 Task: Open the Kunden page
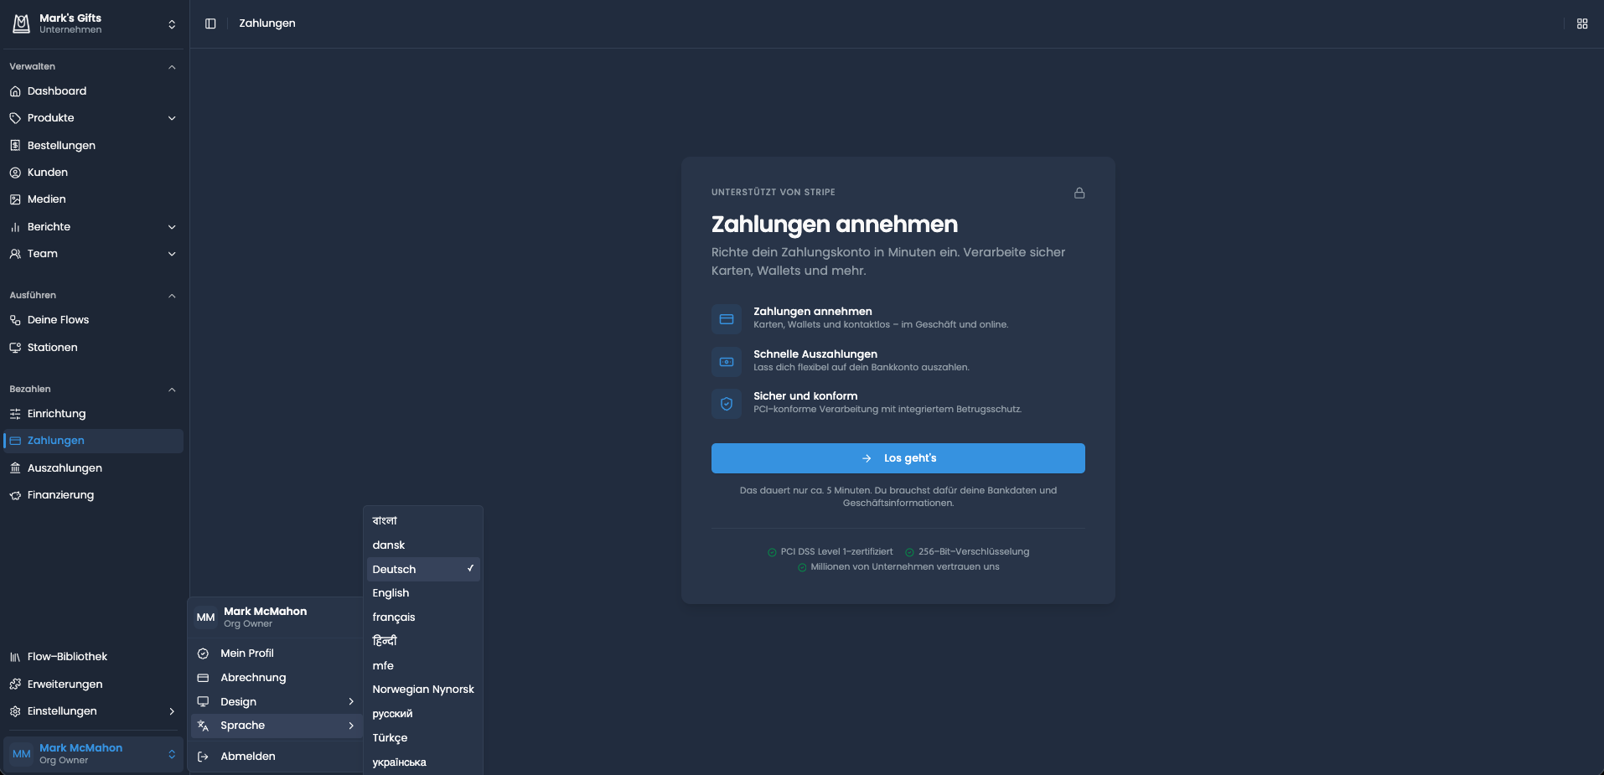point(93,173)
